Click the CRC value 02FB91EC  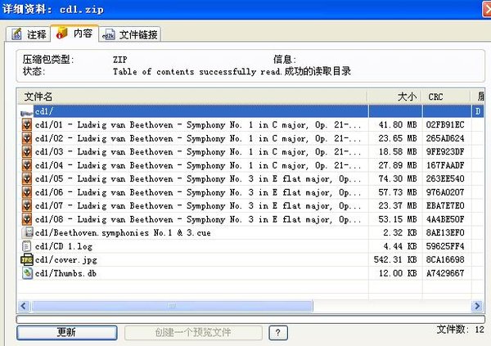tap(445, 125)
